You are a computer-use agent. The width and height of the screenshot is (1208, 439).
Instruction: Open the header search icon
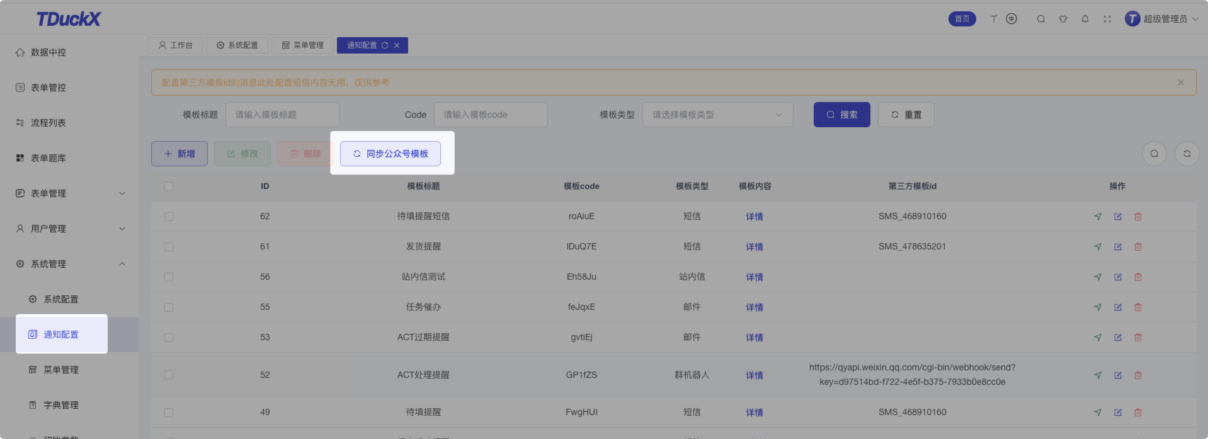click(x=1041, y=19)
